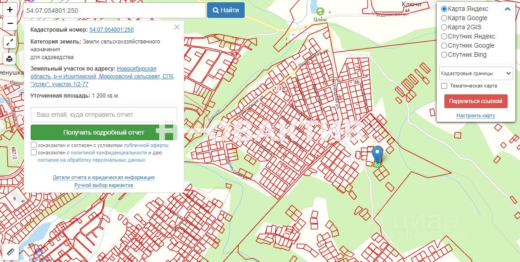Image resolution: width=520 pixels, height=262 pixels.
Task: Open Детали отчета и юридическая информация link
Action: pos(104,177)
